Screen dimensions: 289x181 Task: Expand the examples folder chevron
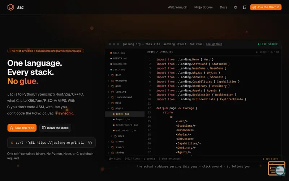click(109, 81)
